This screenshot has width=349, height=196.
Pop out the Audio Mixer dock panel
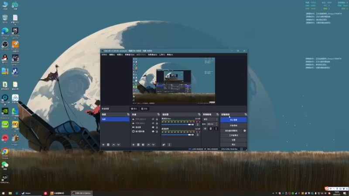coord(199,115)
